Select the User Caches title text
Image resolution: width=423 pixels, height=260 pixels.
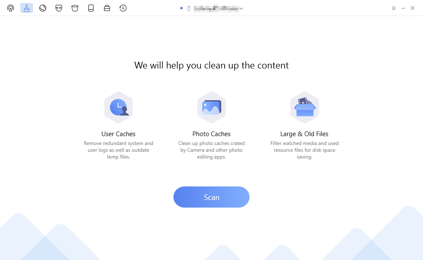click(118, 134)
